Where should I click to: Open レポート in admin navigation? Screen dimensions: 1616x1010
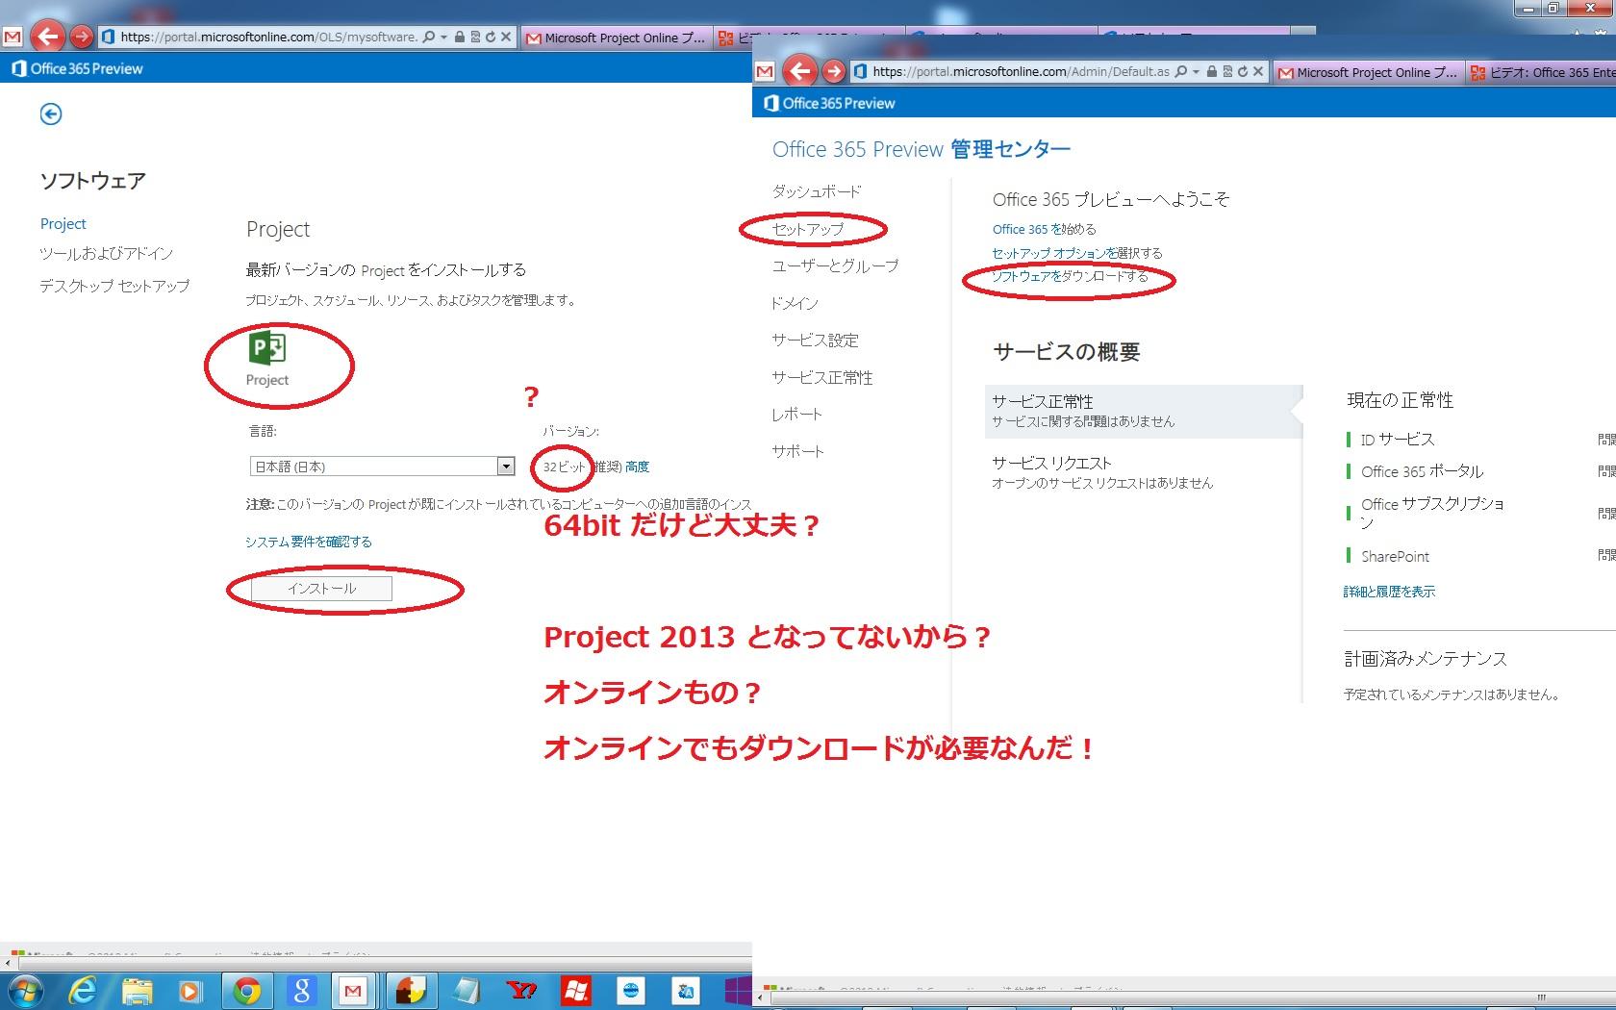tap(796, 415)
